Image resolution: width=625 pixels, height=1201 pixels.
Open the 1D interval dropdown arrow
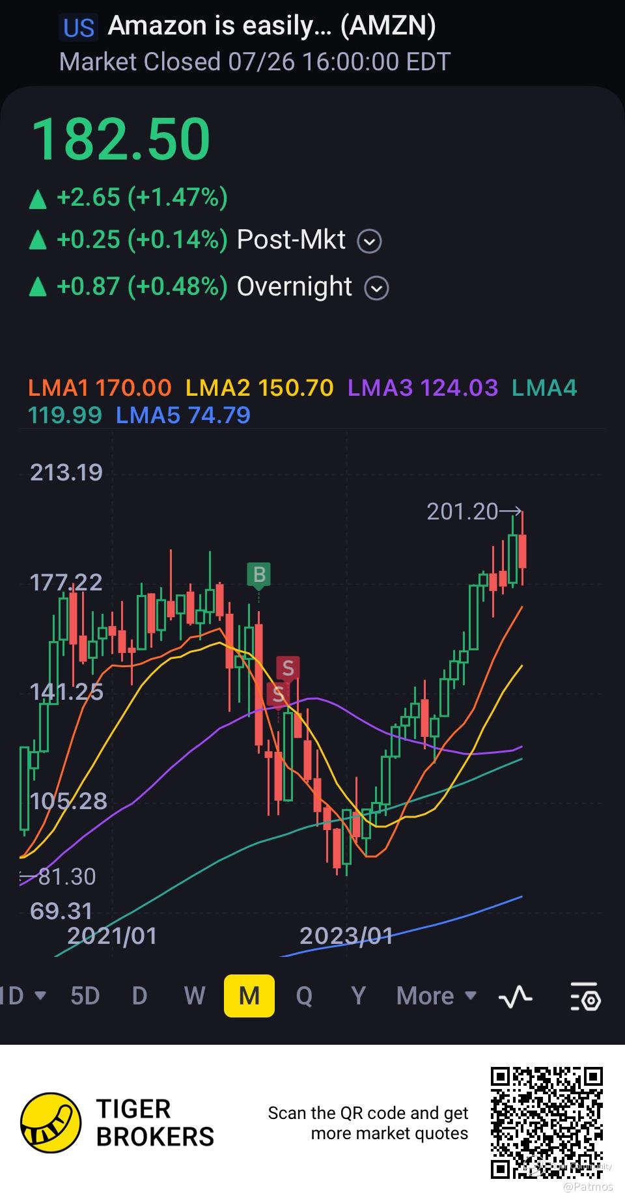pyautogui.click(x=40, y=995)
